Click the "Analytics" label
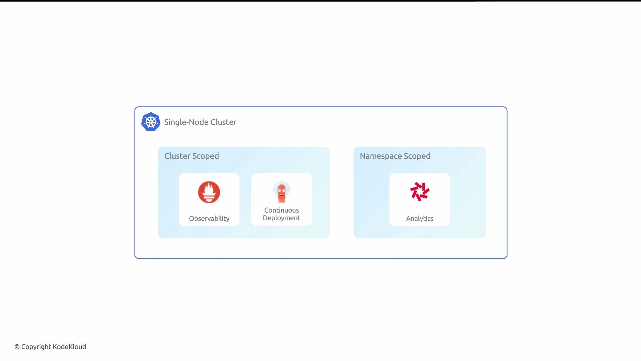This screenshot has width=641, height=361. 420,219
